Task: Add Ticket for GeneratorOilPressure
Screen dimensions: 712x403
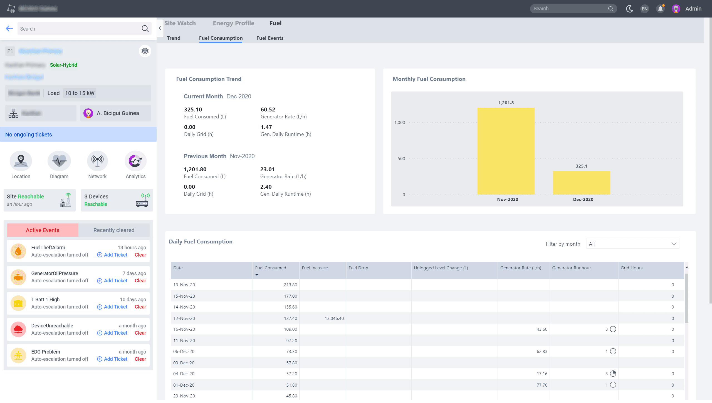Action: [112, 281]
